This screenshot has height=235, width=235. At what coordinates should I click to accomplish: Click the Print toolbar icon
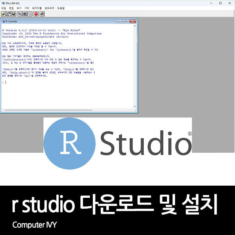coord(42,14)
